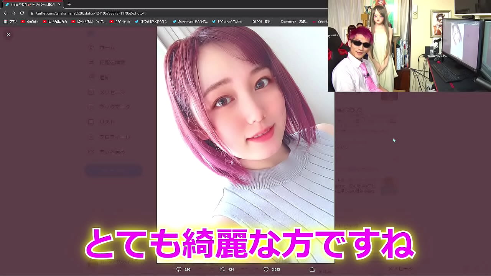Select the Home (ホーム) icon in the sidebar
Image resolution: width=491 pixels, height=276 pixels.
click(91, 47)
